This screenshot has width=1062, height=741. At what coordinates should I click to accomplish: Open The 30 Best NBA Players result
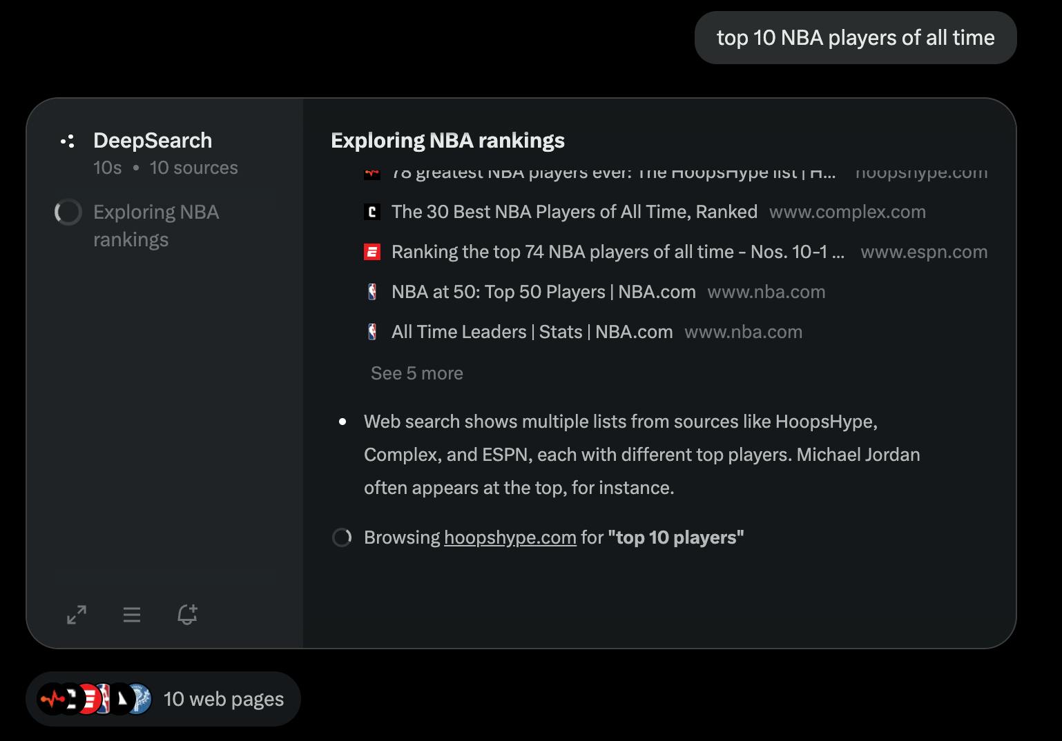(574, 212)
